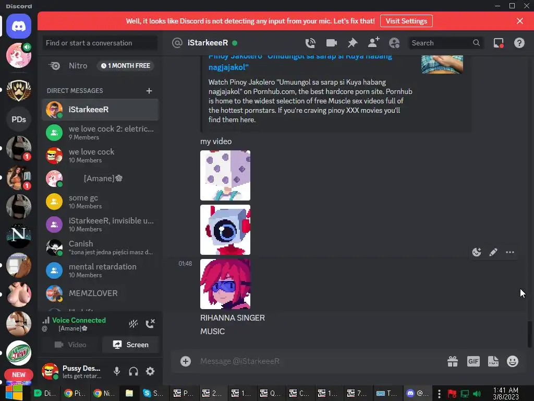Open the emoji picker
534x401 pixels.
tap(513, 361)
